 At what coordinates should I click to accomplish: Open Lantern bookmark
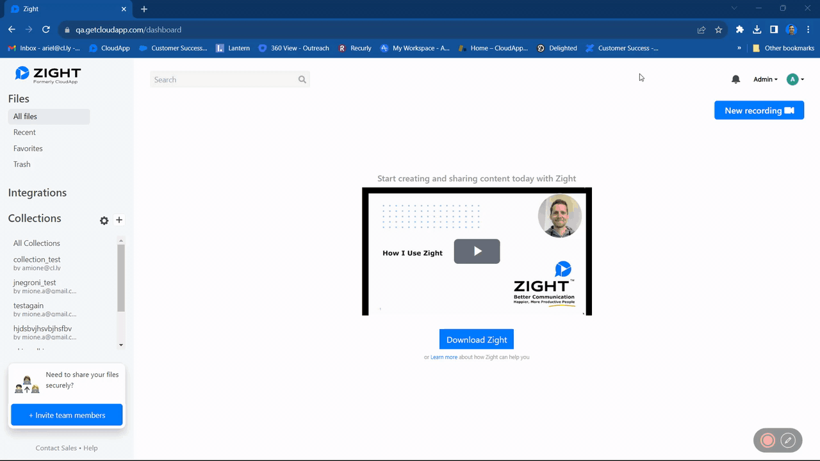coord(233,48)
